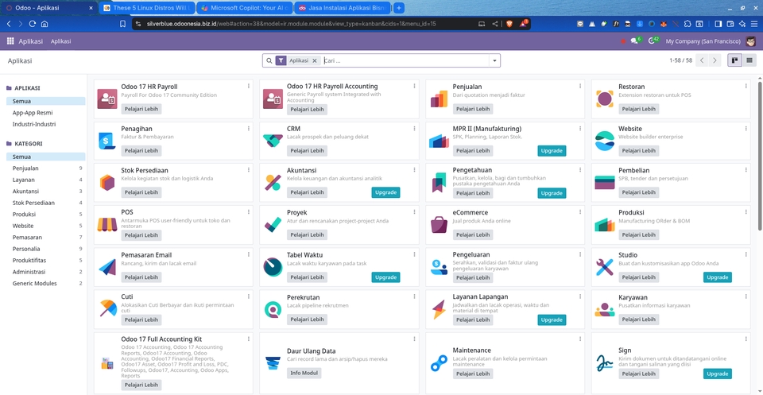
Task: Select the eCommerce shopping bag icon
Action: point(439,225)
